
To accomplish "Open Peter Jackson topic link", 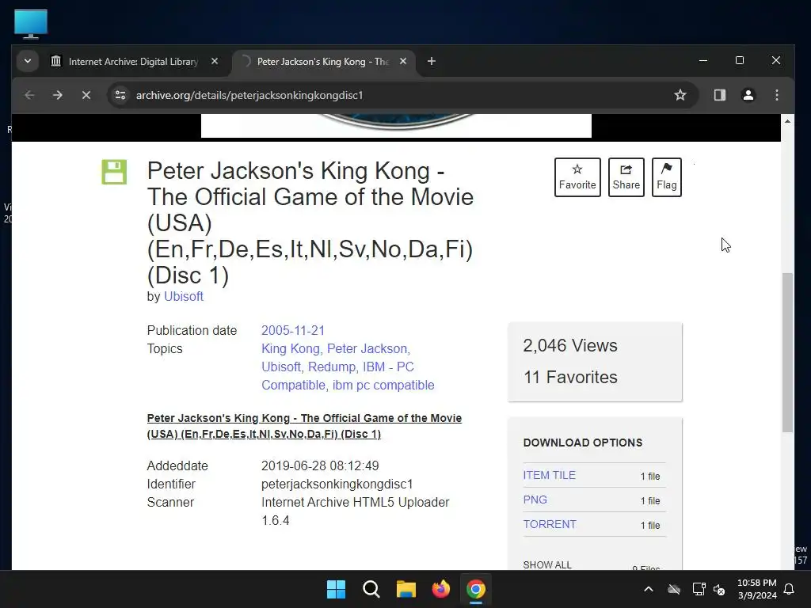I will coord(367,348).
